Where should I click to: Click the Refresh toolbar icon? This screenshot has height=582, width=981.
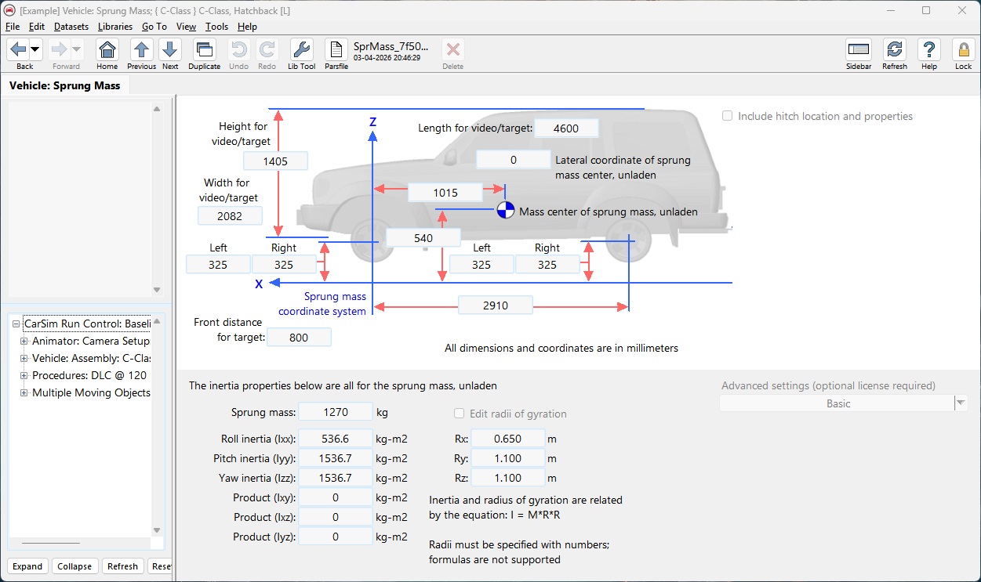pos(894,52)
